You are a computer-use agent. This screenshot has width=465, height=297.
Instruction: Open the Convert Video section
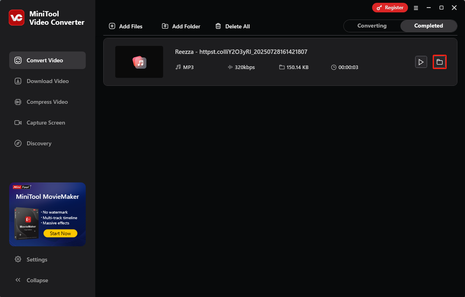(47, 60)
